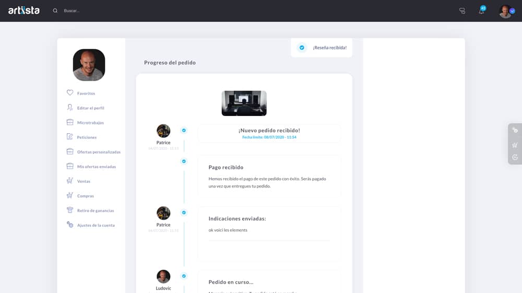
Task: Open the messages chat icon
Action: 462,11
